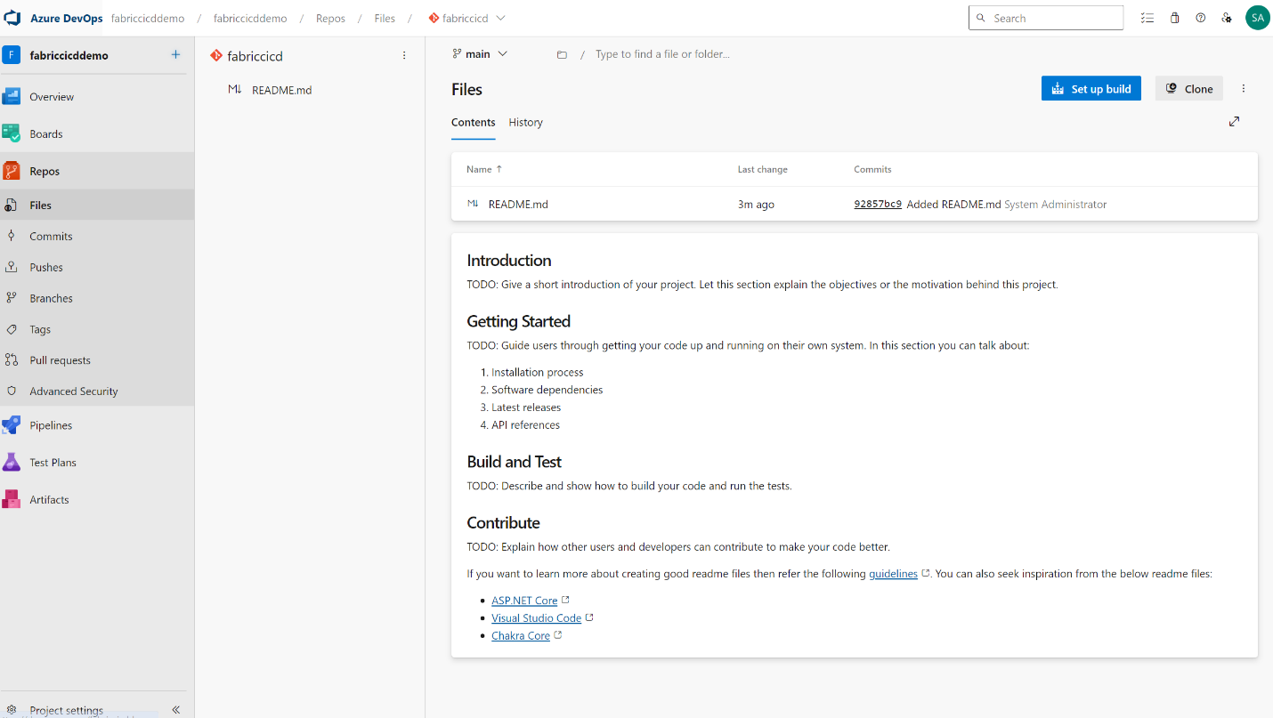Open Overview in the sidebar
Viewport: 1273px width, 718px height.
point(97,97)
